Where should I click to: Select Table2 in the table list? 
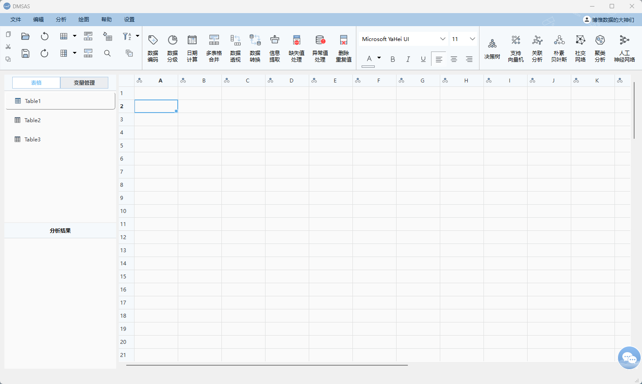click(x=60, y=120)
